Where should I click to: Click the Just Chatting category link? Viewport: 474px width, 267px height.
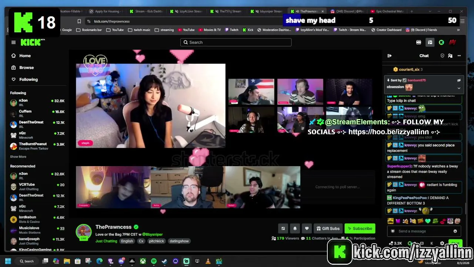coord(106,241)
